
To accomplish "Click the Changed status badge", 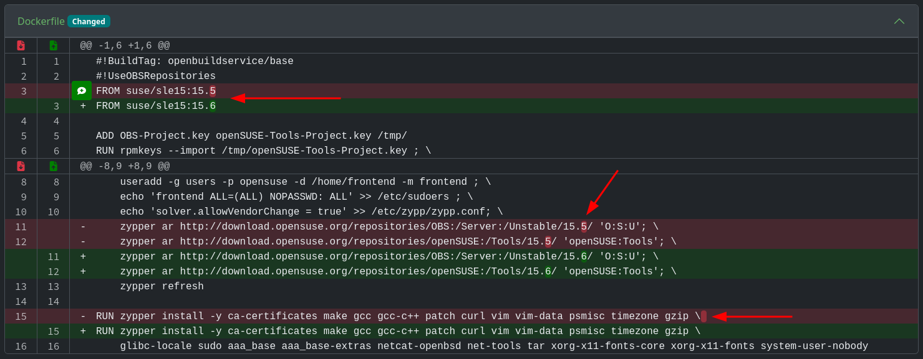I will tap(88, 21).
